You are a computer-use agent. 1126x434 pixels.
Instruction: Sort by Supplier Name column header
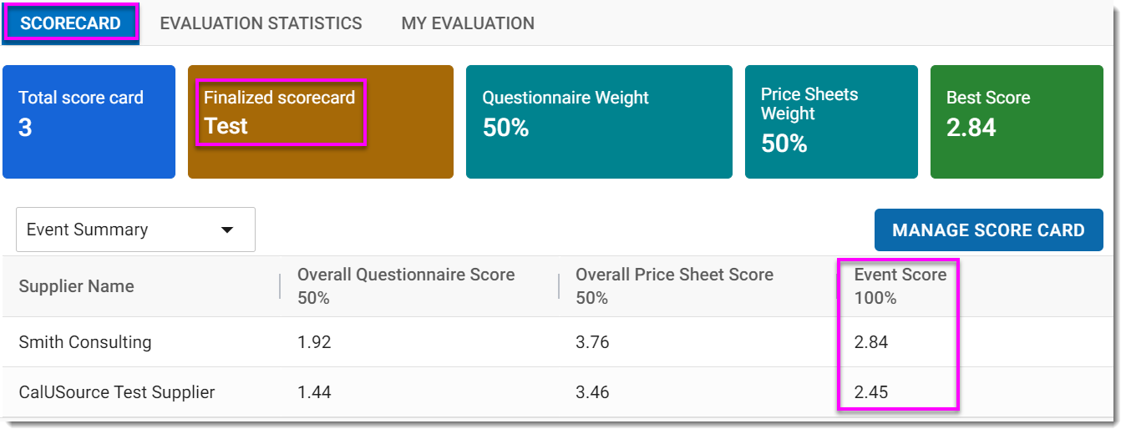pyautogui.click(x=77, y=286)
